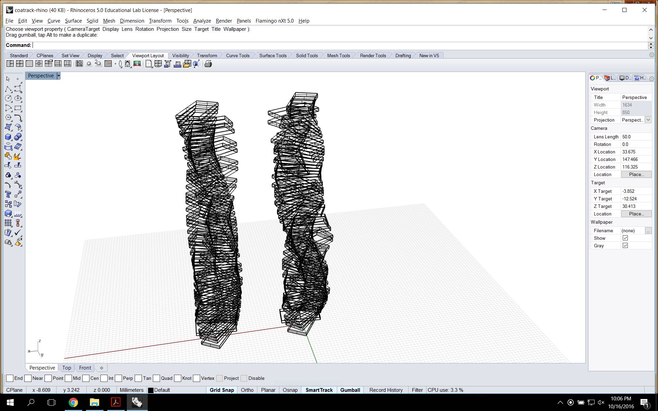The image size is (658, 411).
Task: Open the Analyze menu
Action: pos(202,21)
